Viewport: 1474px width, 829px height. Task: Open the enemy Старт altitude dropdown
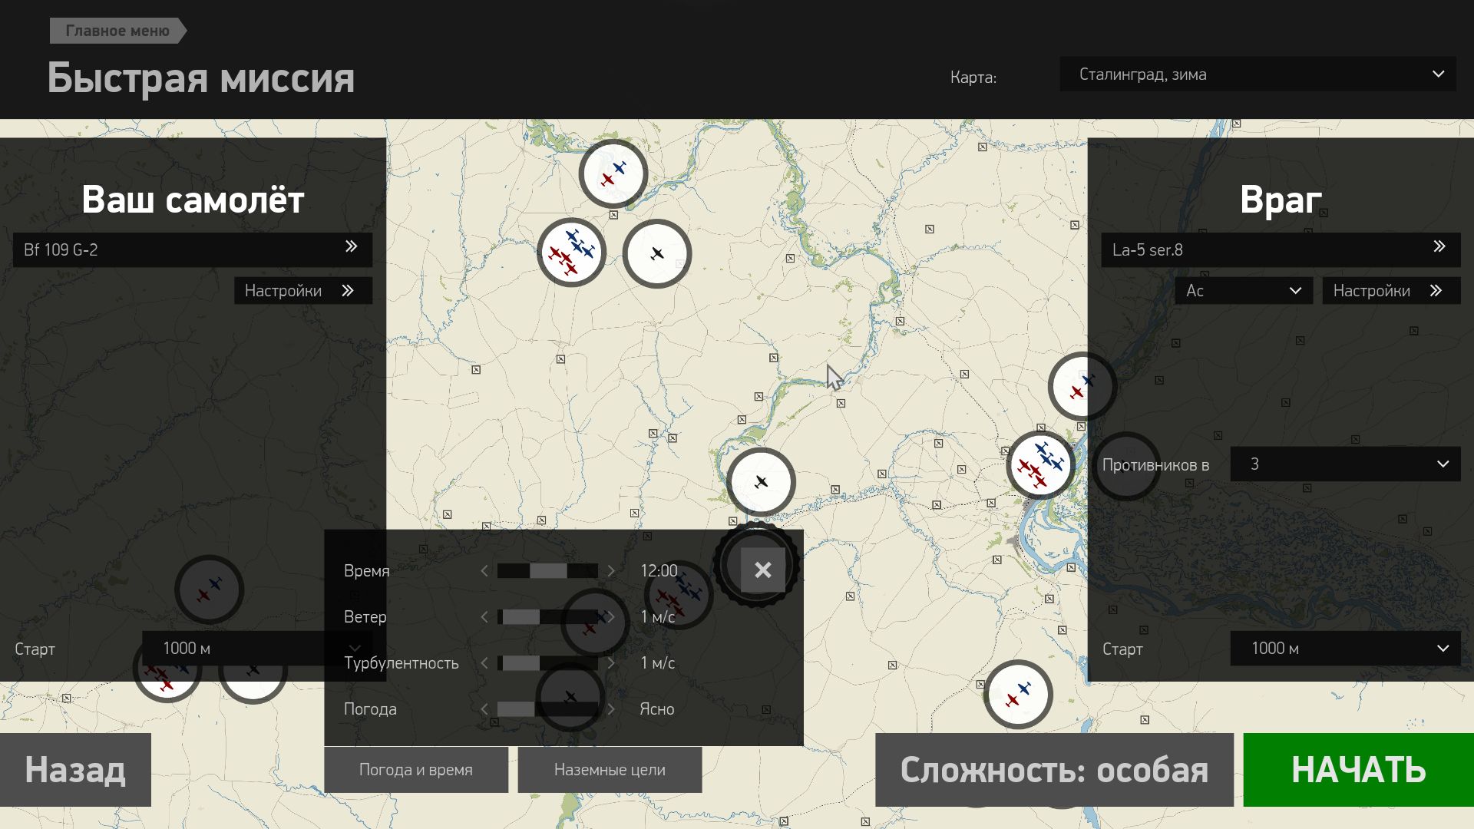coord(1345,649)
